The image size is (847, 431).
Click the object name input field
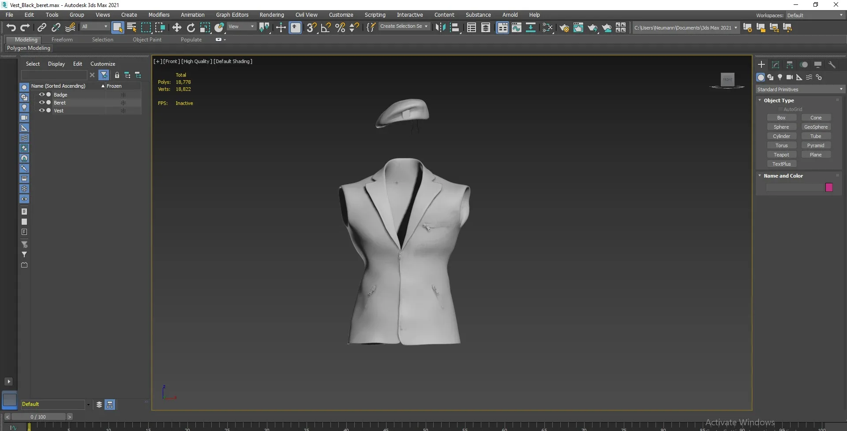point(795,187)
